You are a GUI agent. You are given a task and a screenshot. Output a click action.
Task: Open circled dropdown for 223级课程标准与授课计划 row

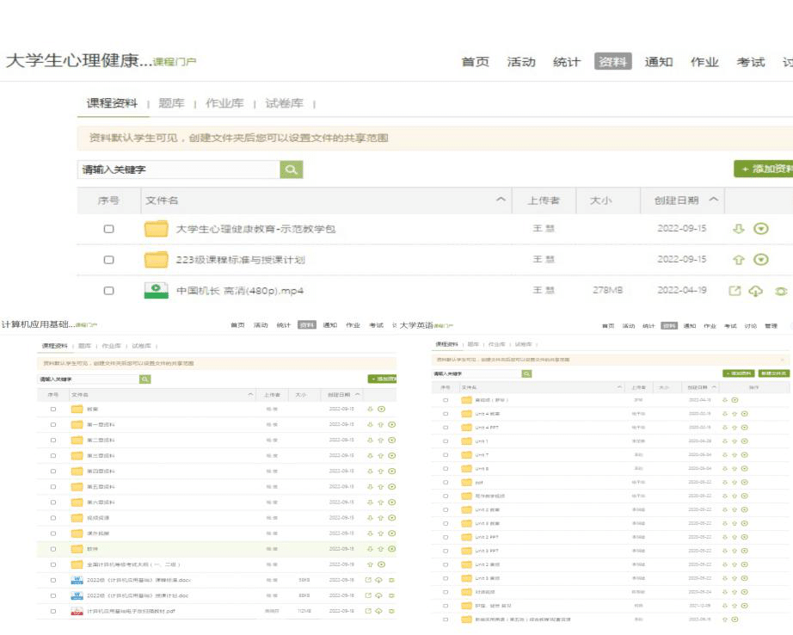[760, 260]
